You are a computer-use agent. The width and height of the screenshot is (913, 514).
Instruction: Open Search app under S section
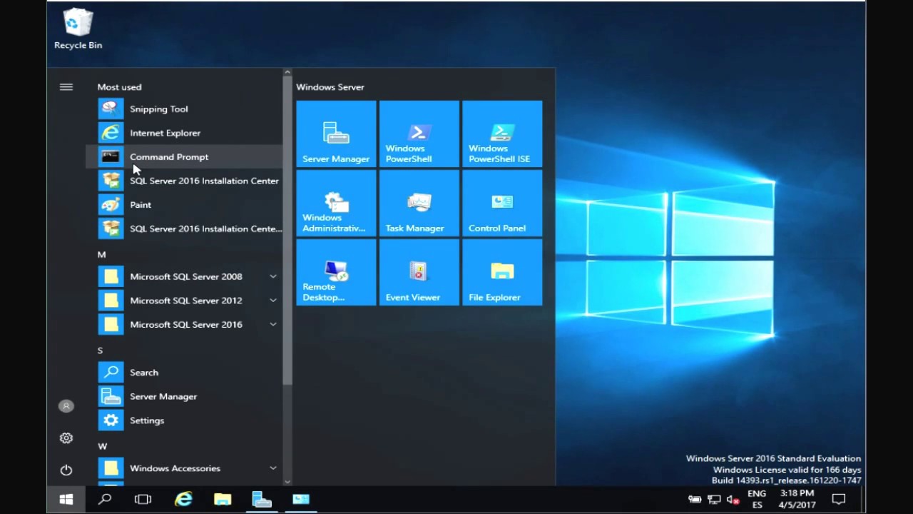[x=184, y=372]
